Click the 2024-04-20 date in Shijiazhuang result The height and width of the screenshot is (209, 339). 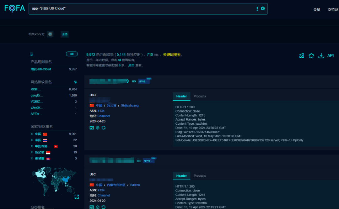click(x=98, y=121)
